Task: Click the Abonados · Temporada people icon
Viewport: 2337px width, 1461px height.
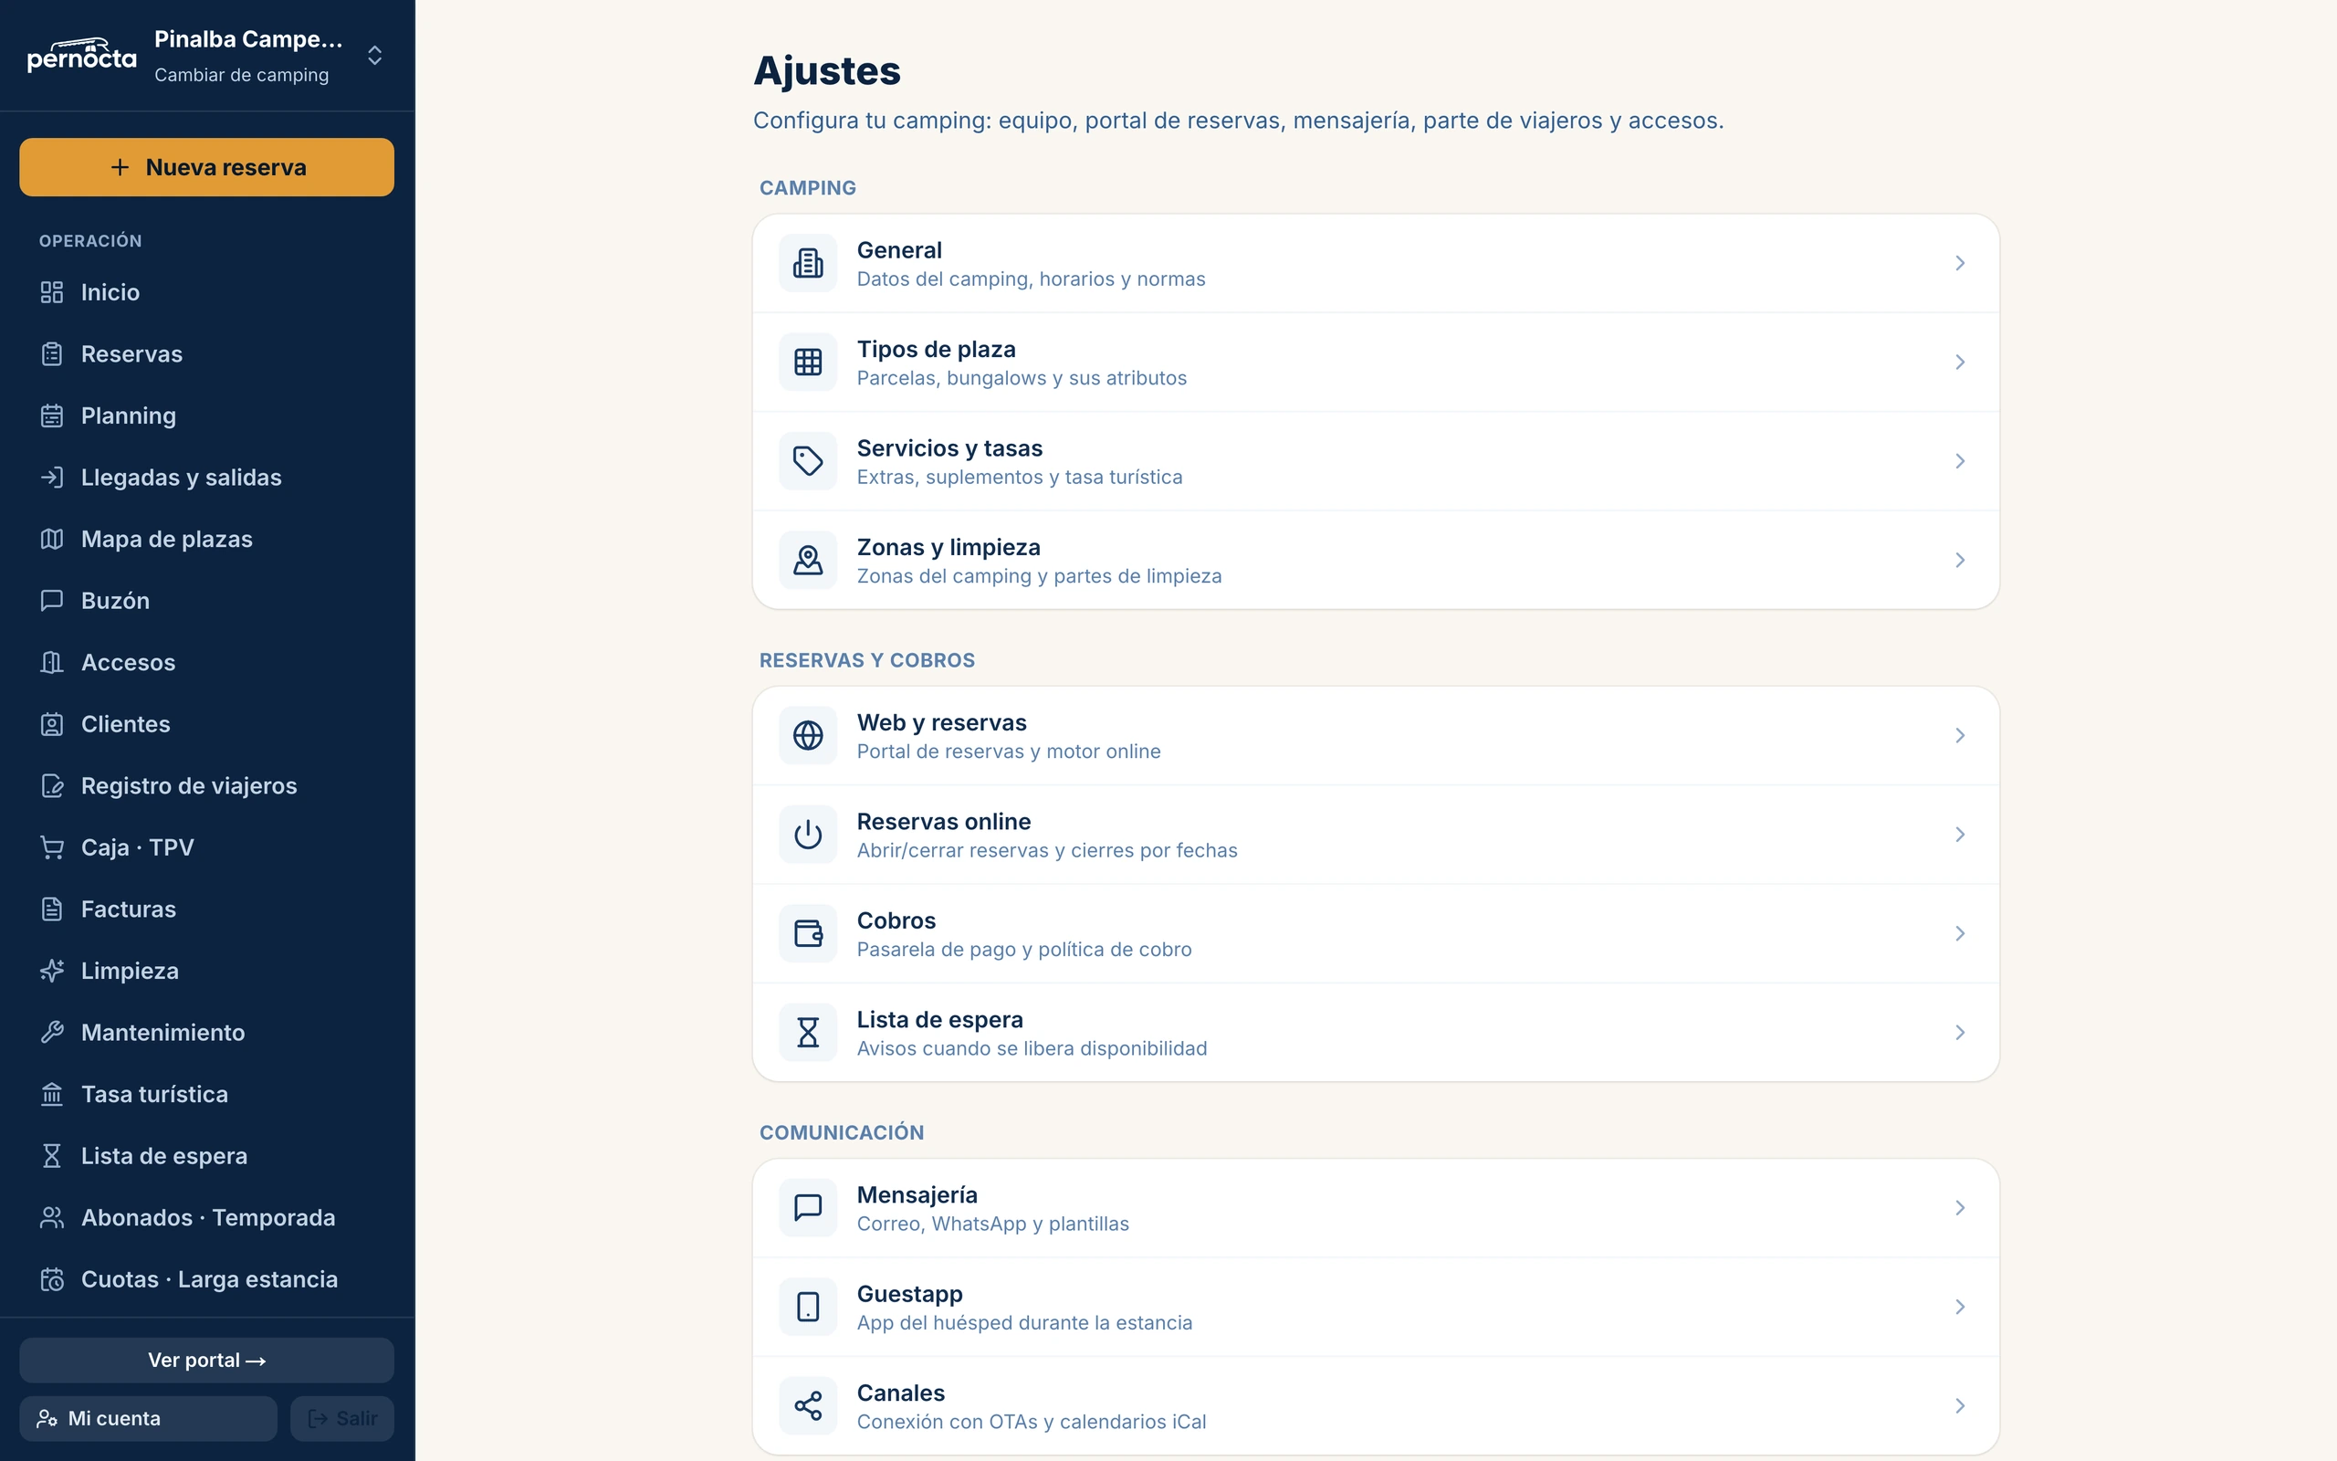Action: 52,1218
